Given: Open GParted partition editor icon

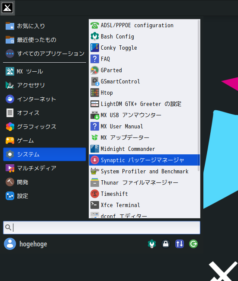Looking at the screenshot, I should coord(95,70).
